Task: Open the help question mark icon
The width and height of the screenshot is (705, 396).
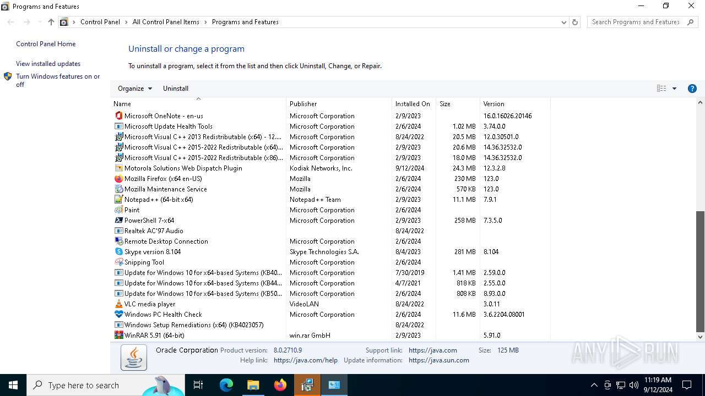Action: [x=692, y=89]
